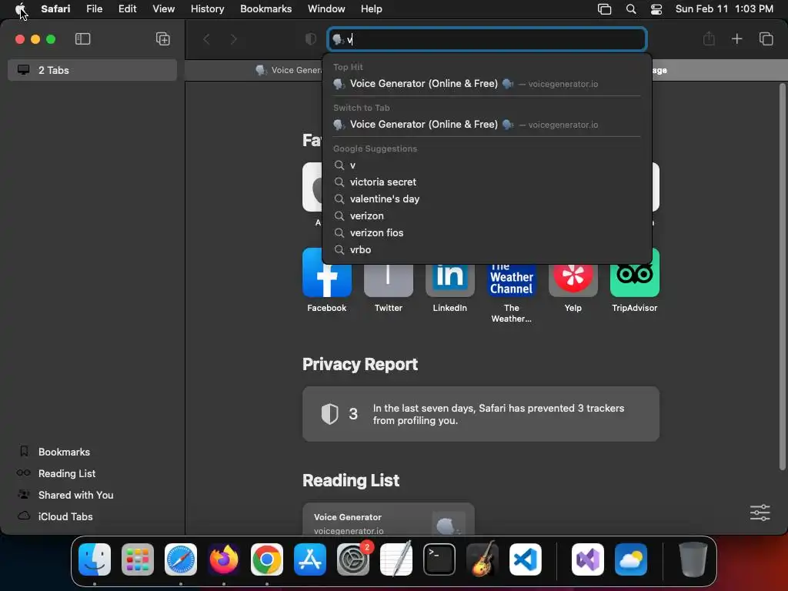788x591 pixels.
Task: Pick the plain 'verizon' suggestion
Action: [487, 215]
